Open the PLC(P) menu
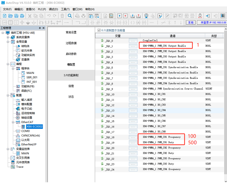 pyautogui.click(x=42, y=9)
